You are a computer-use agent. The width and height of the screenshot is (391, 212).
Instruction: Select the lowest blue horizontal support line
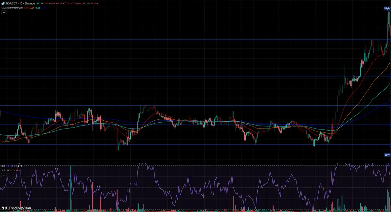click(195, 145)
